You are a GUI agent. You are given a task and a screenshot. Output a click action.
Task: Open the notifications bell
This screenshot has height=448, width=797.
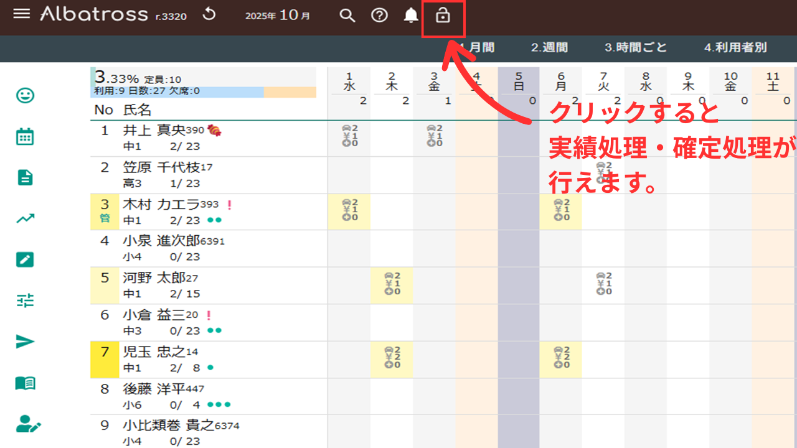point(411,16)
